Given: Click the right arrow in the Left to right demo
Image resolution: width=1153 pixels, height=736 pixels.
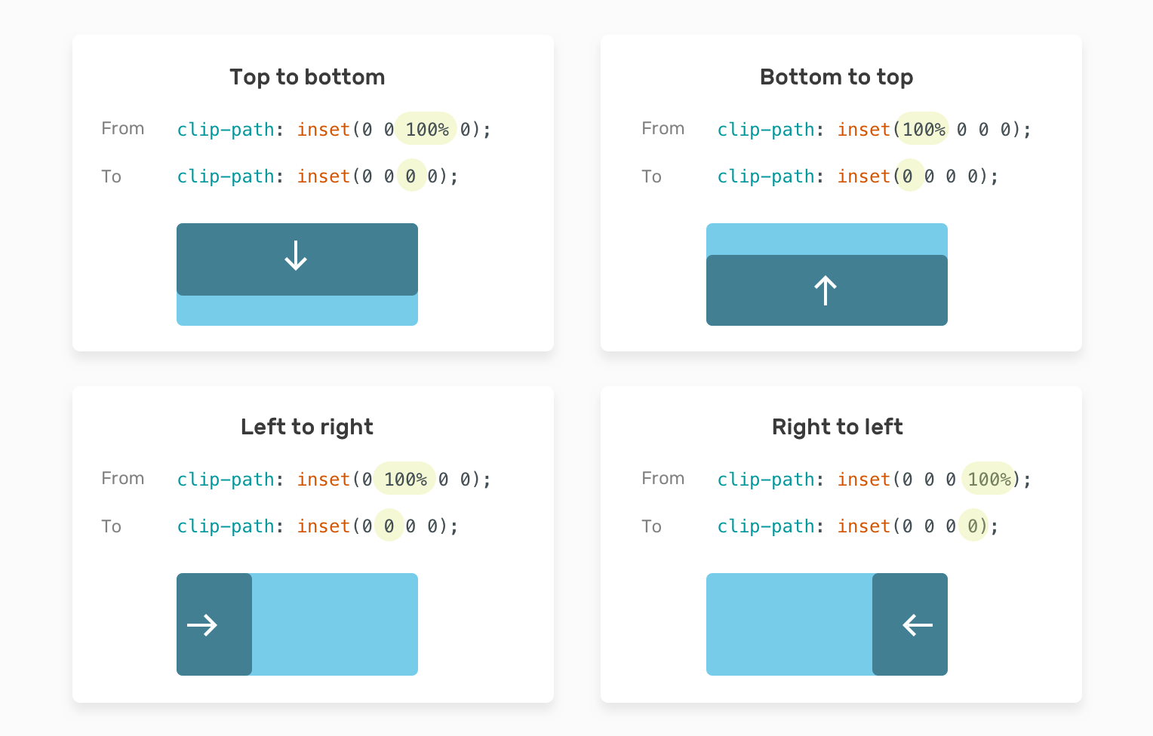Looking at the screenshot, I should pos(202,625).
